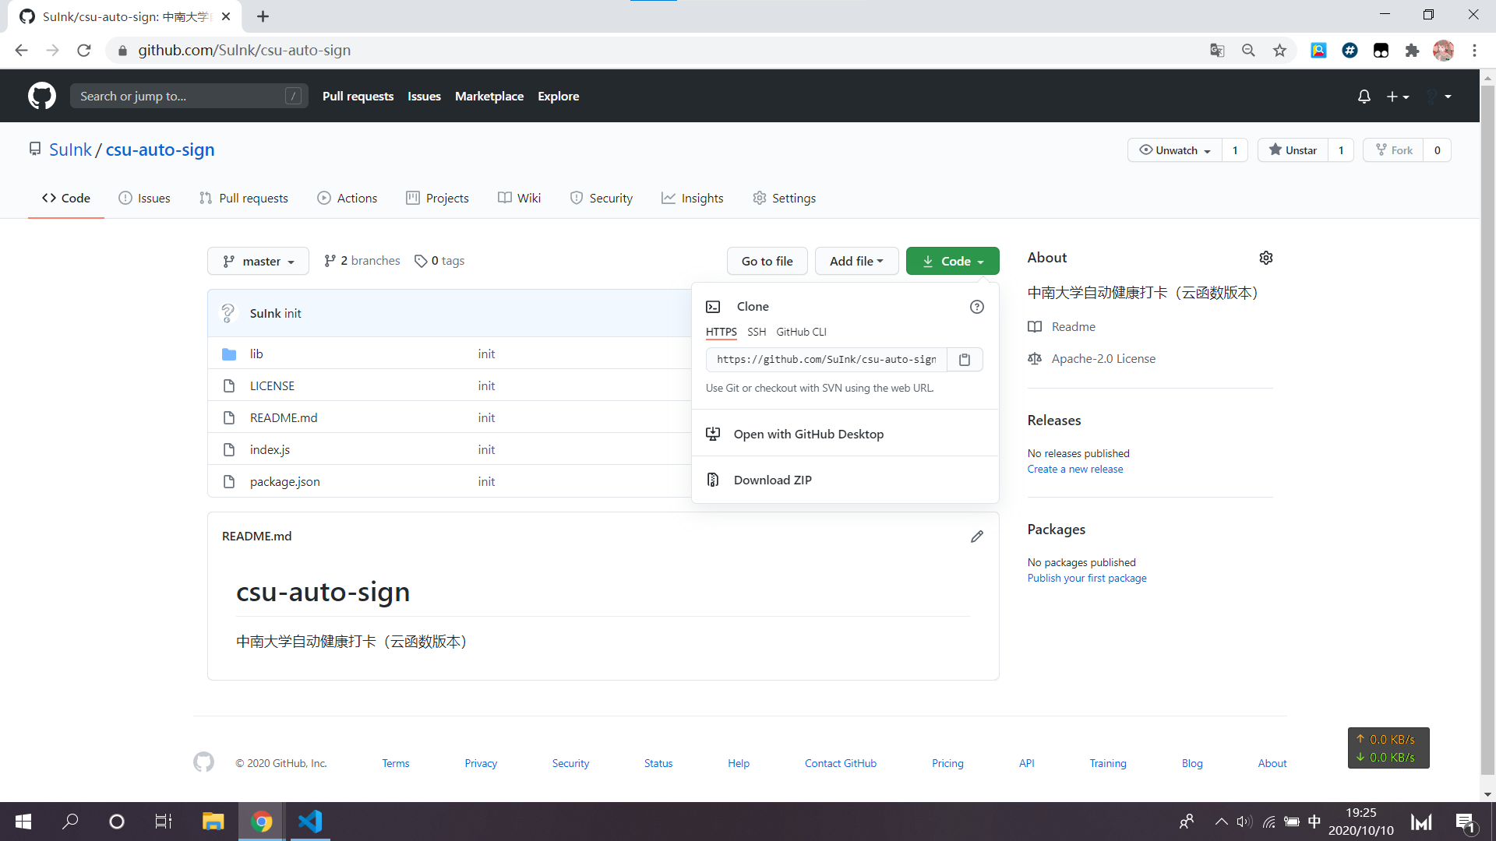Reload the page
This screenshot has height=841, width=1496.
84,51
